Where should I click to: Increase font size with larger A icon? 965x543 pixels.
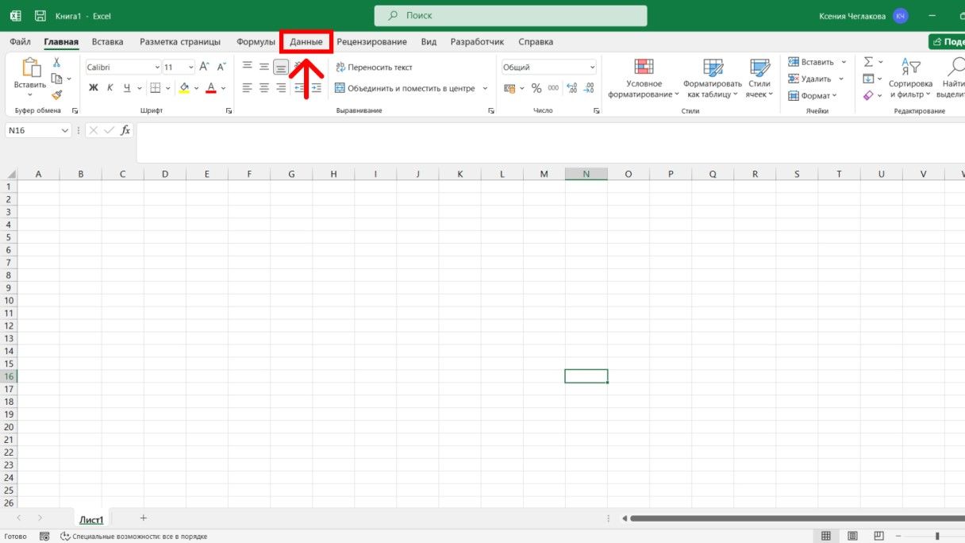(204, 67)
